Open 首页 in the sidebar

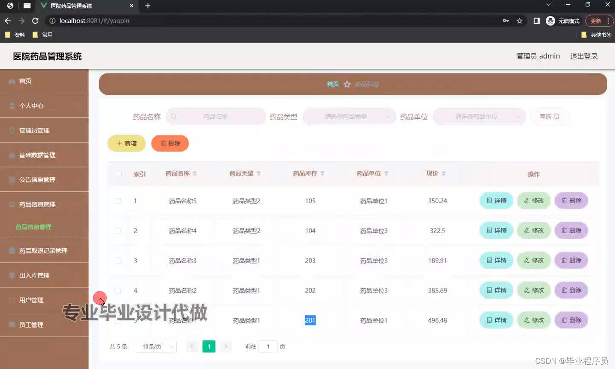pyautogui.click(x=44, y=81)
